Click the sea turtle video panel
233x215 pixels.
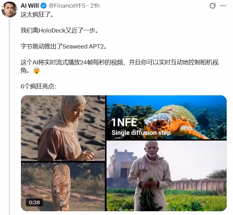point(167,117)
